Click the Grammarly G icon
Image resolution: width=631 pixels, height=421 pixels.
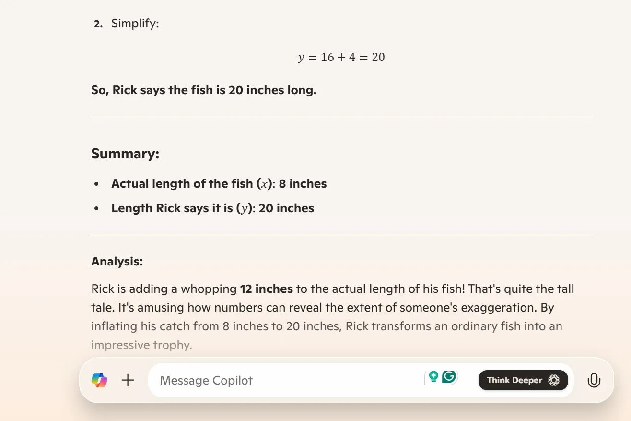[449, 377]
